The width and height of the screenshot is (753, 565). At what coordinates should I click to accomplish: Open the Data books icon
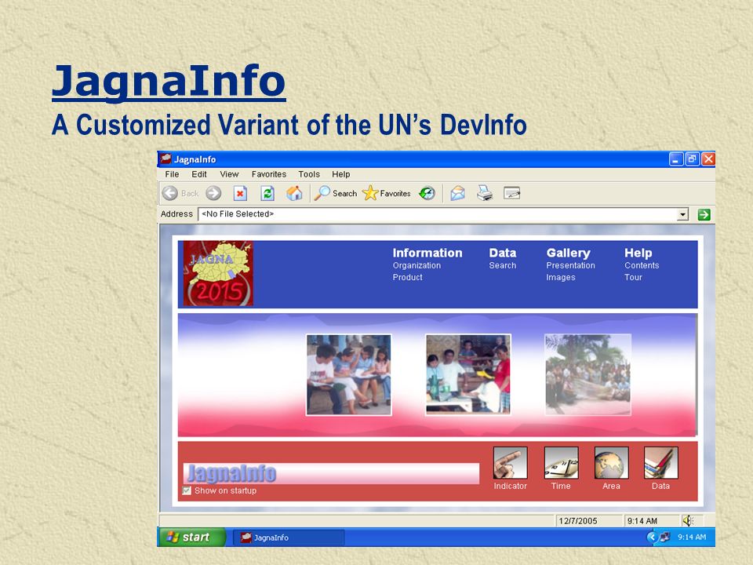(x=660, y=463)
